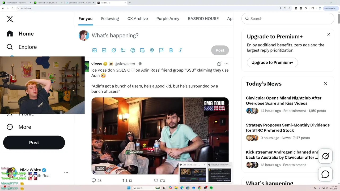Click the X search box
340x191 pixels.
click(288, 19)
